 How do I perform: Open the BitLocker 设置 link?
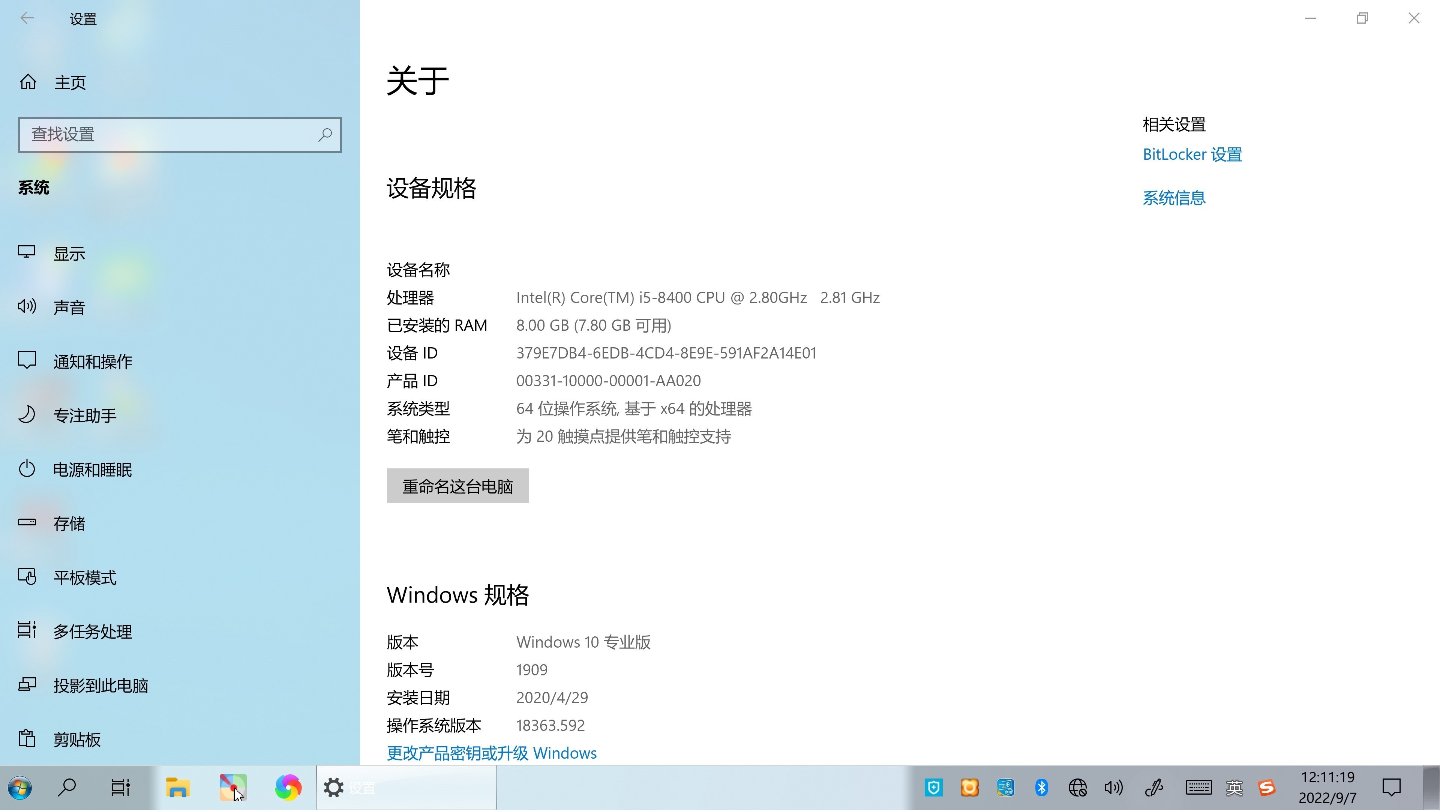(x=1192, y=154)
